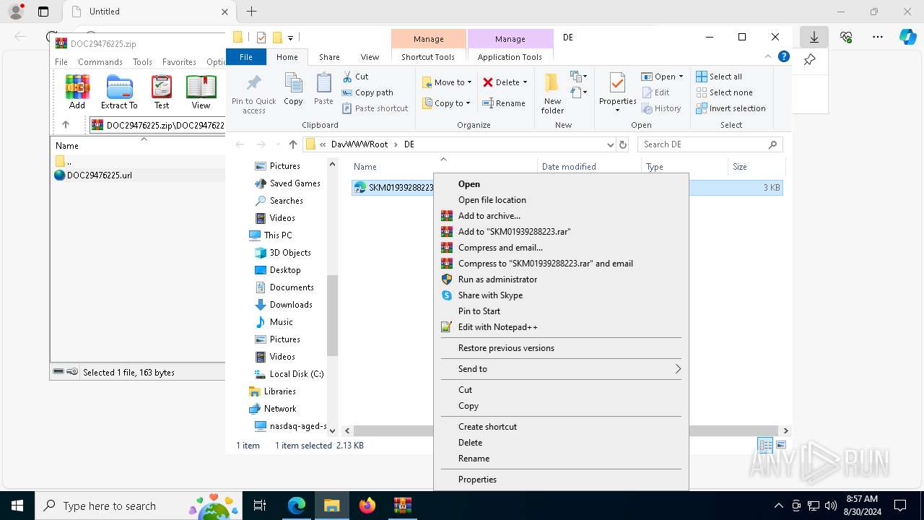
Task: Click Copy path in ribbon
Action: (x=367, y=92)
